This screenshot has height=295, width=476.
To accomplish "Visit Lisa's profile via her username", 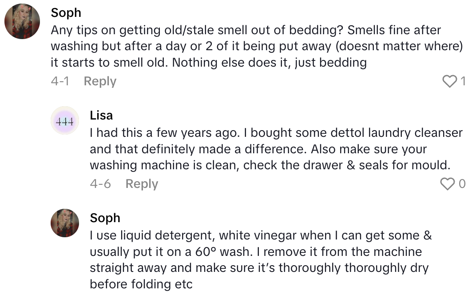I will tap(101, 116).
